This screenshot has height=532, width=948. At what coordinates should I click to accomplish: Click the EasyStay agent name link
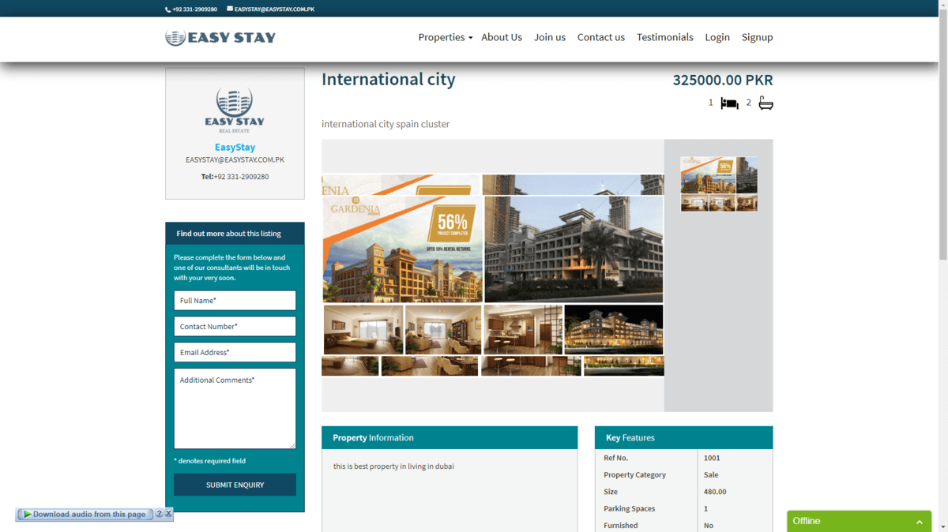coord(235,148)
